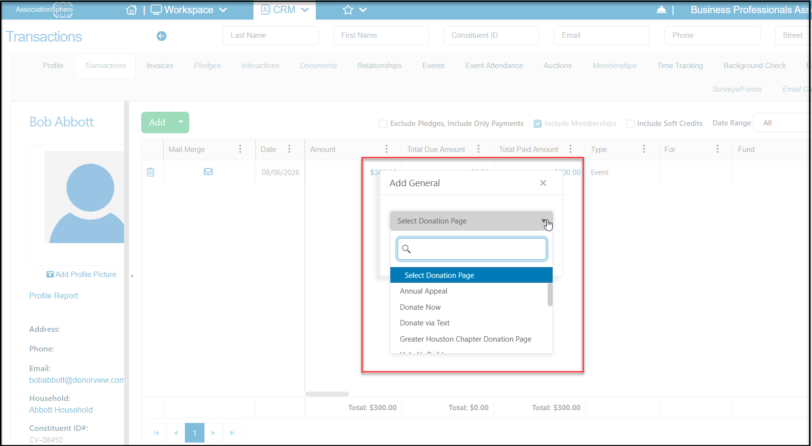
Task: Open the Background Check tab
Action: [x=755, y=66]
